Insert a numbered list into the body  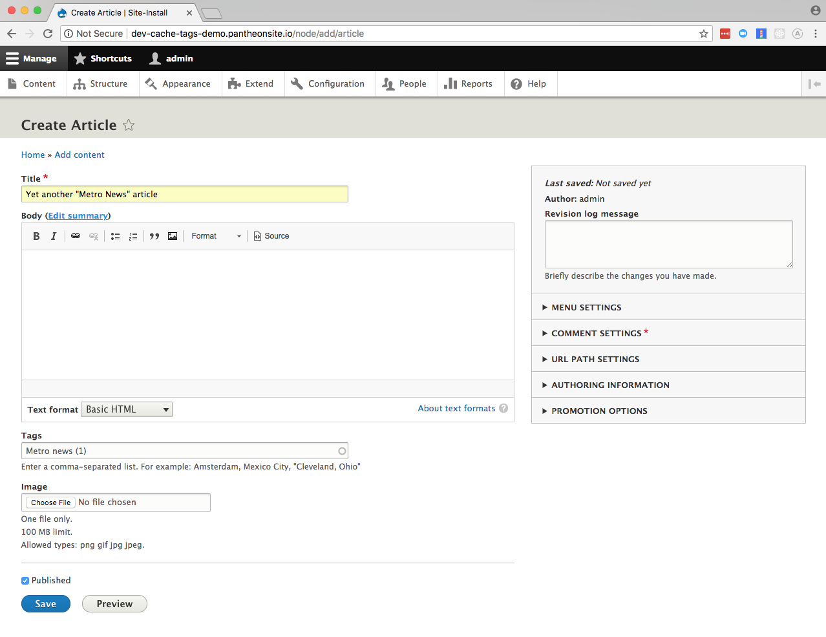pos(133,235)
